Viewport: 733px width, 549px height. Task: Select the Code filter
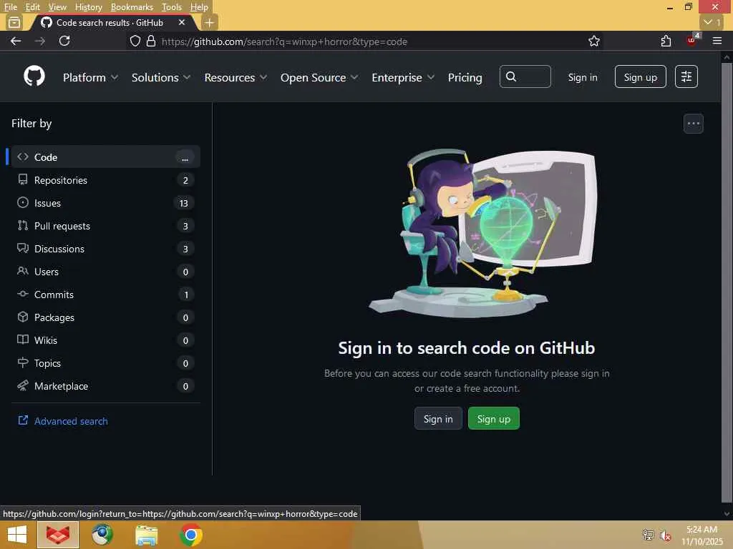[106, 157]
